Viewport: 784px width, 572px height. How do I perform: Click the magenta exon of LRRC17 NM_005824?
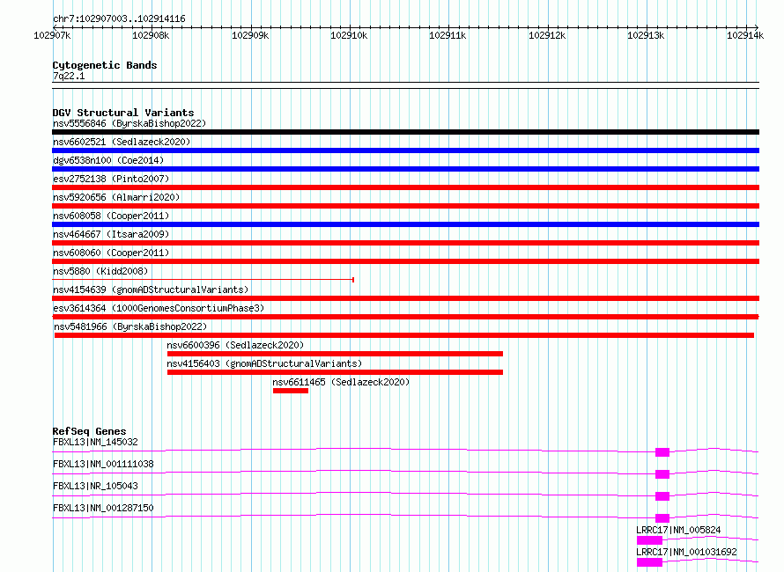(649, 540)
